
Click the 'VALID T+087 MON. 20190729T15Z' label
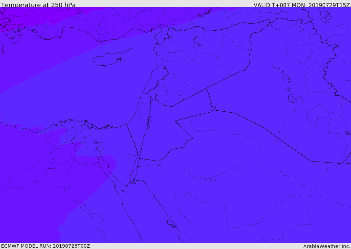point(302,5)
